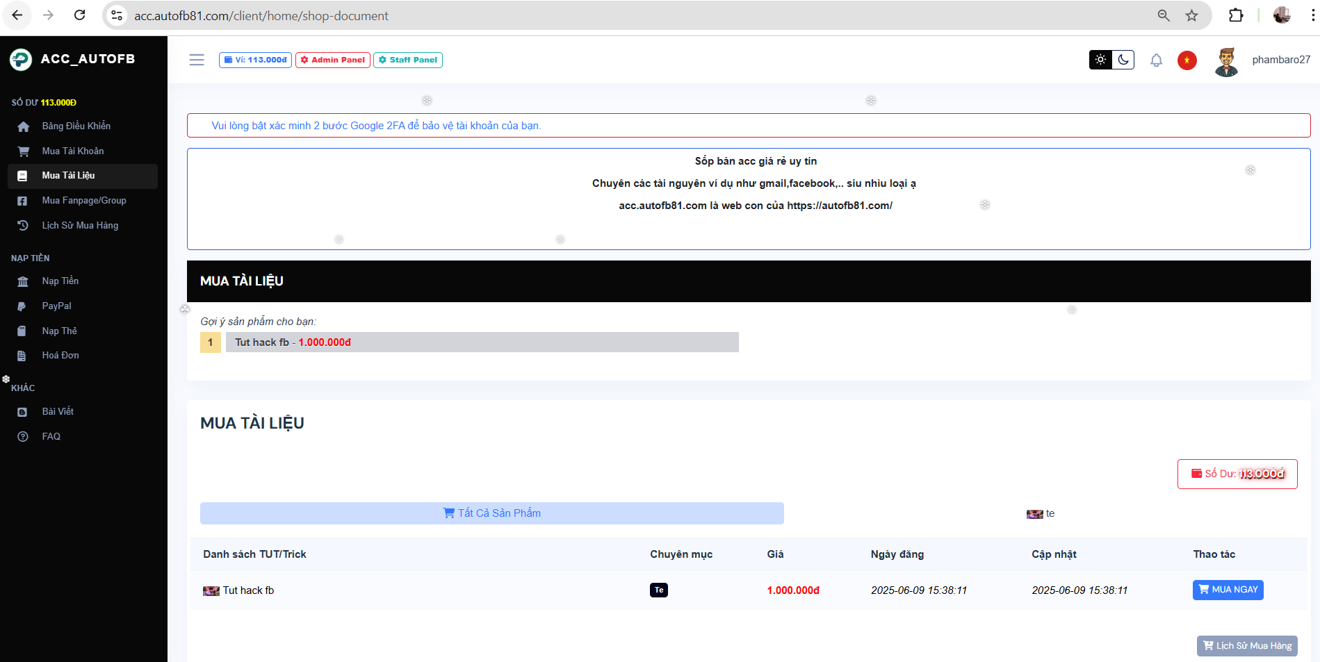Image resolution: width=1320 pixels, height=662 pixels.
Task: Show Tất Cả Sản Phẩm tab
Action: pos(492,513)
